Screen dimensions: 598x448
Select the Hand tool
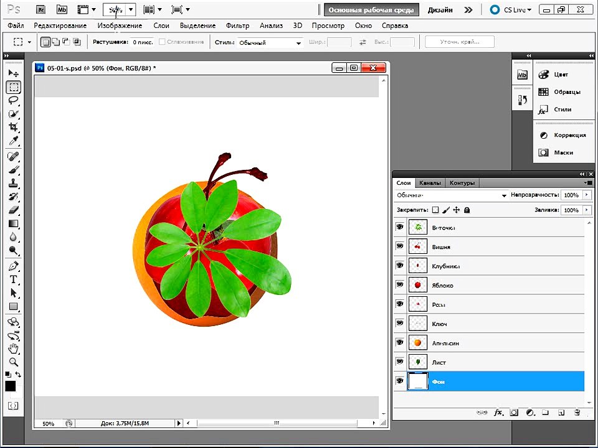point(13,348)
